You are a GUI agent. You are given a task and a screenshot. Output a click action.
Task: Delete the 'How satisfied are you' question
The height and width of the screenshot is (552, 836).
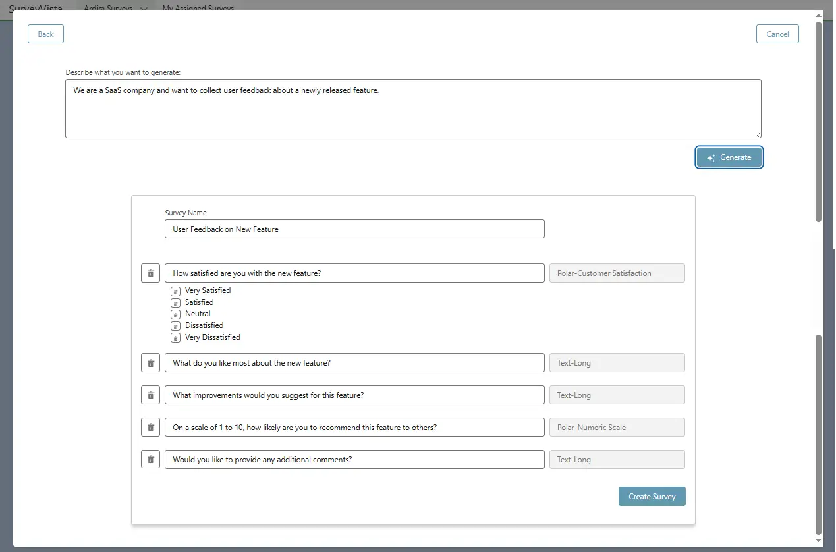click(150, 273)
